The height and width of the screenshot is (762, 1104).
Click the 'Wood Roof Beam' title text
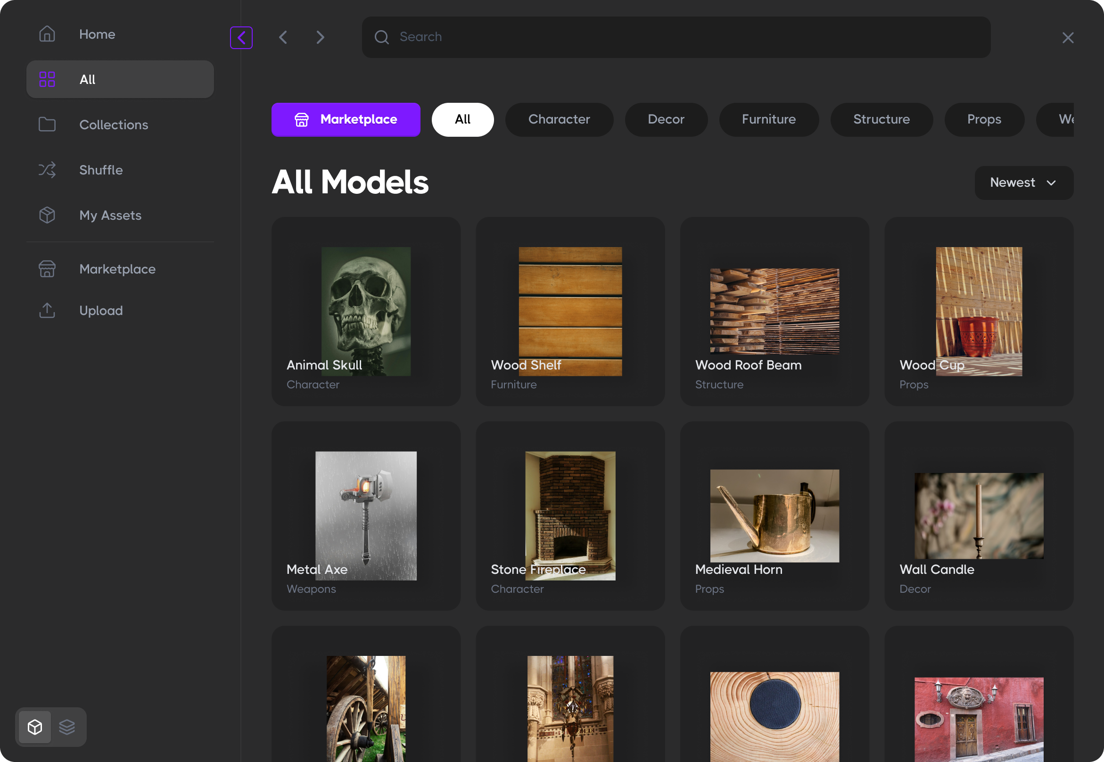click(748, 365)
